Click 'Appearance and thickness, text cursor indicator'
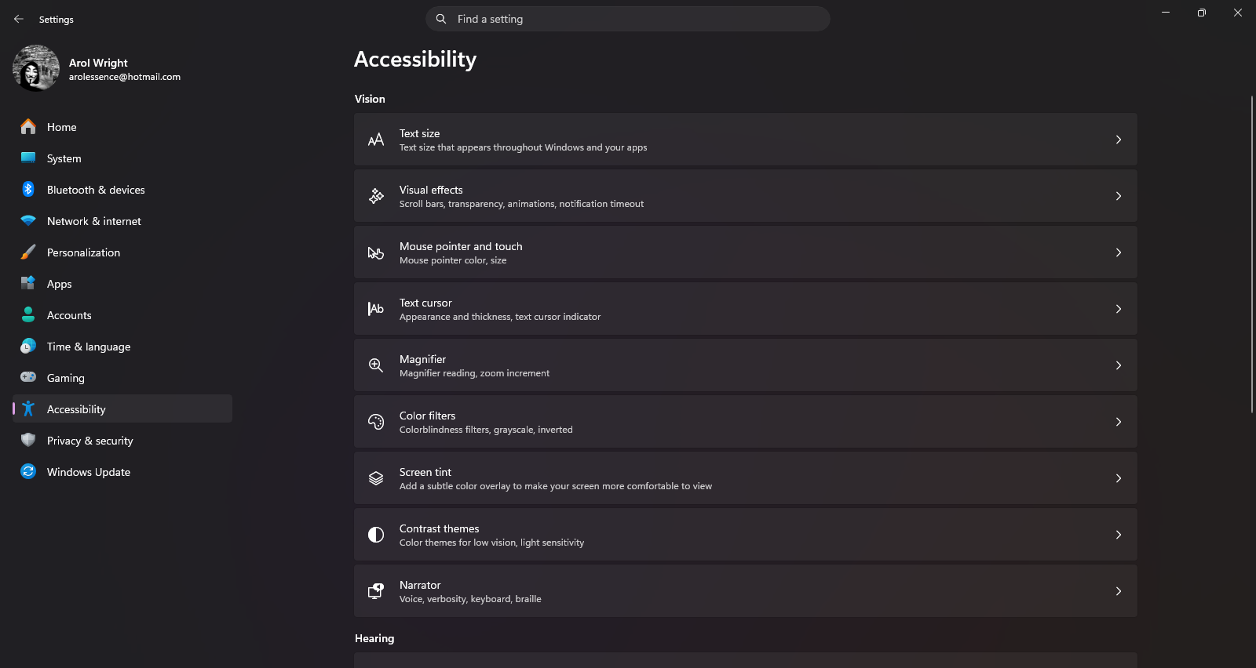This screenshot has width=1256, height=668. 500,317
